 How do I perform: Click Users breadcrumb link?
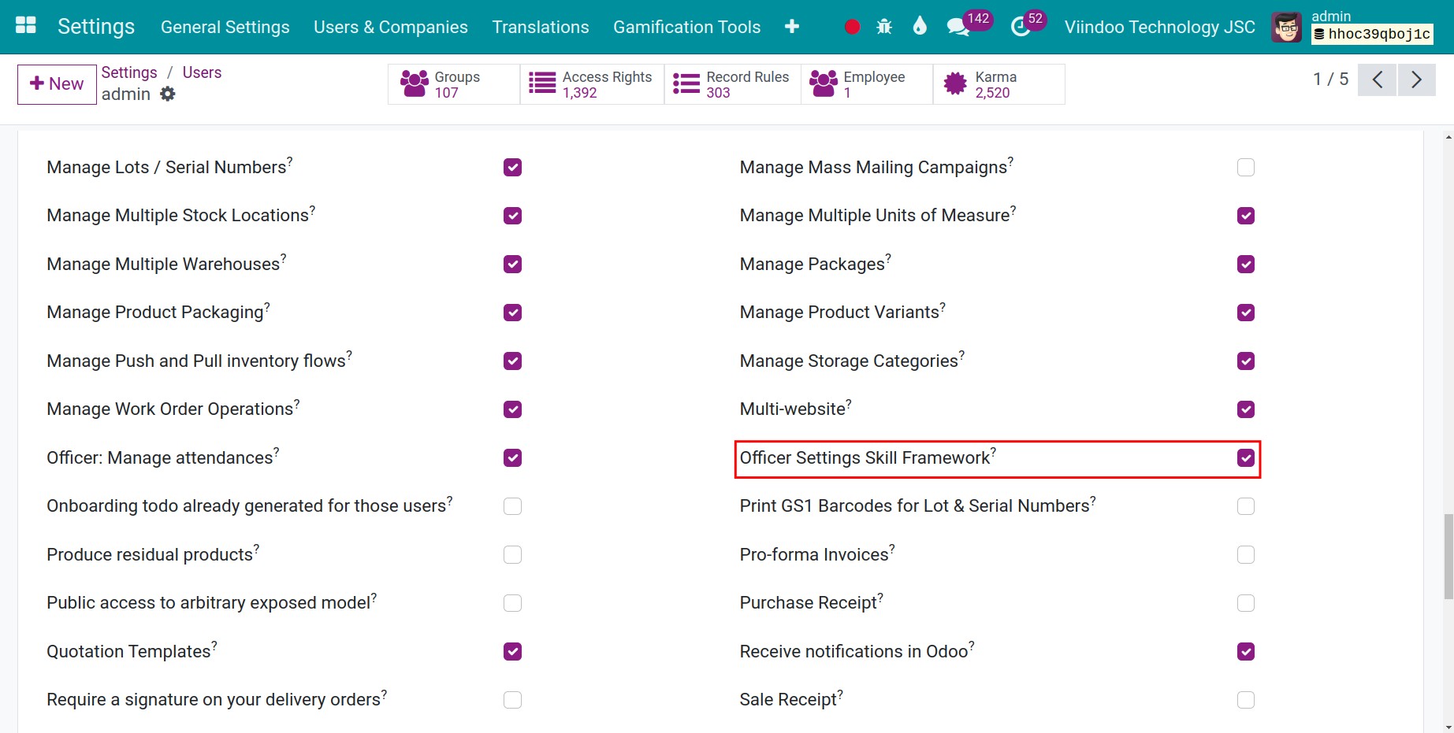click(202, 72)
